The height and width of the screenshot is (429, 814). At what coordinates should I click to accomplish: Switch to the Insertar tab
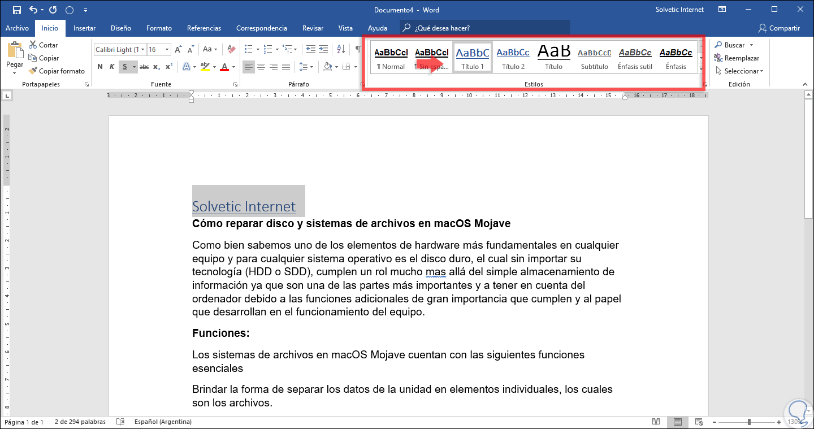84,28
